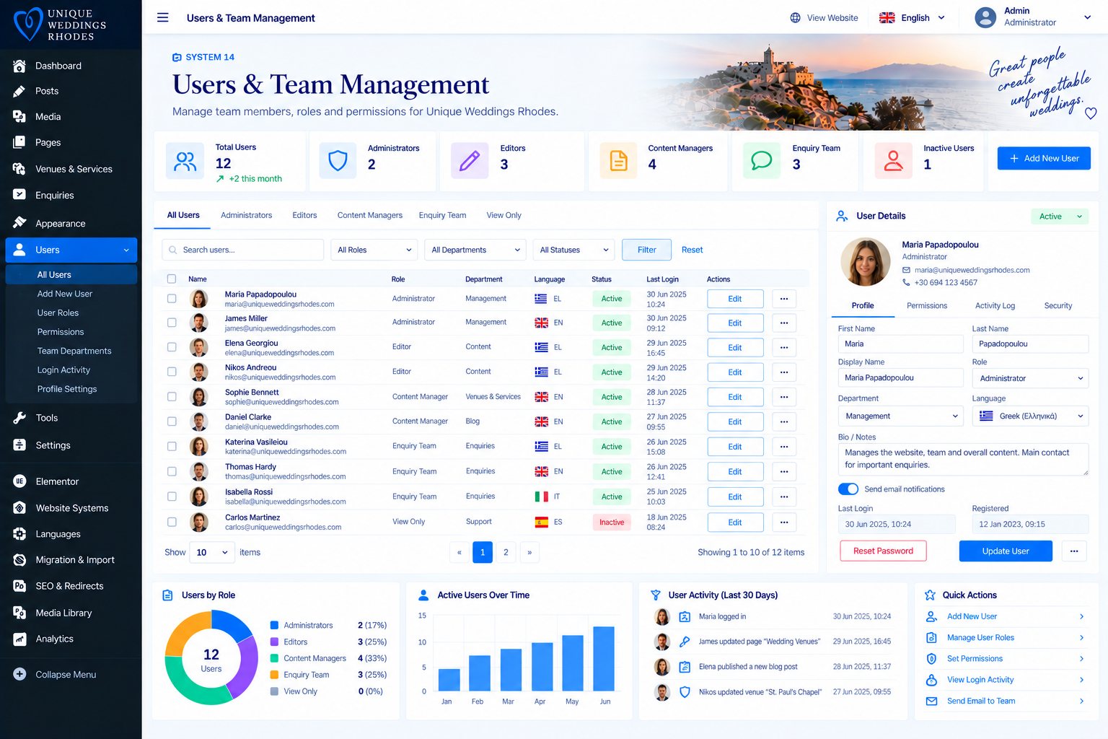1108x739 pixels.
Task: Expand the All Statuses filter
Action: click(x=573, y=250)
